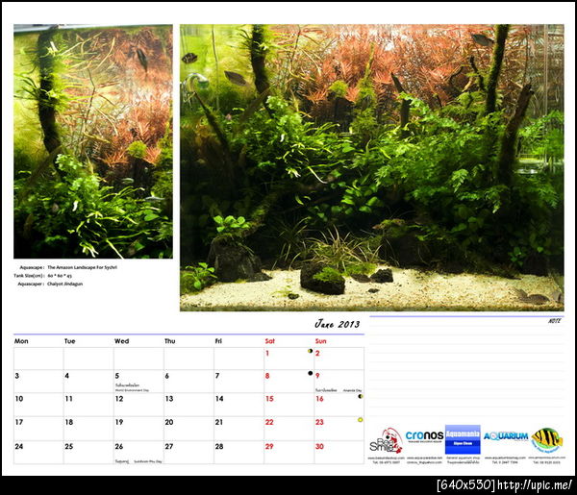This screenshot has height=495, width=577.
Task: Select Thursday June 13
Action: pyautogui.click(x=188, y=405)
